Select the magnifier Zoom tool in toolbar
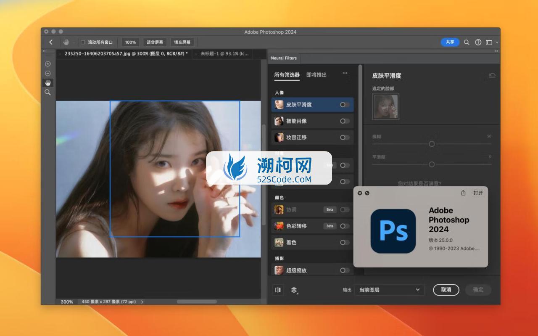The width and height of the screenshot is (538, 336). [x=48, y=92]
